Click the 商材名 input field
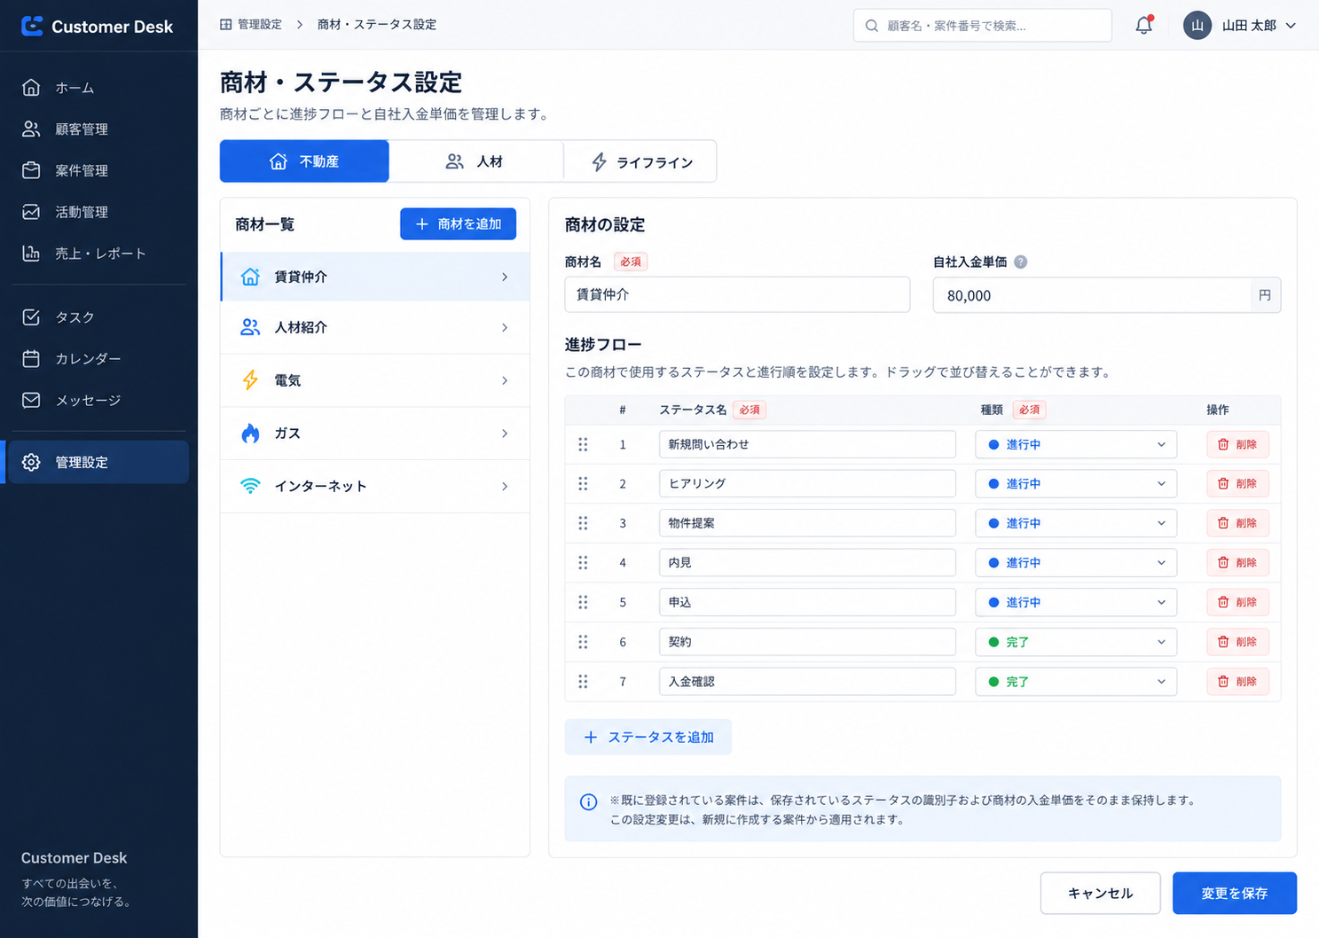This screenshot has height=938, width=1319. tap(737, 294)
